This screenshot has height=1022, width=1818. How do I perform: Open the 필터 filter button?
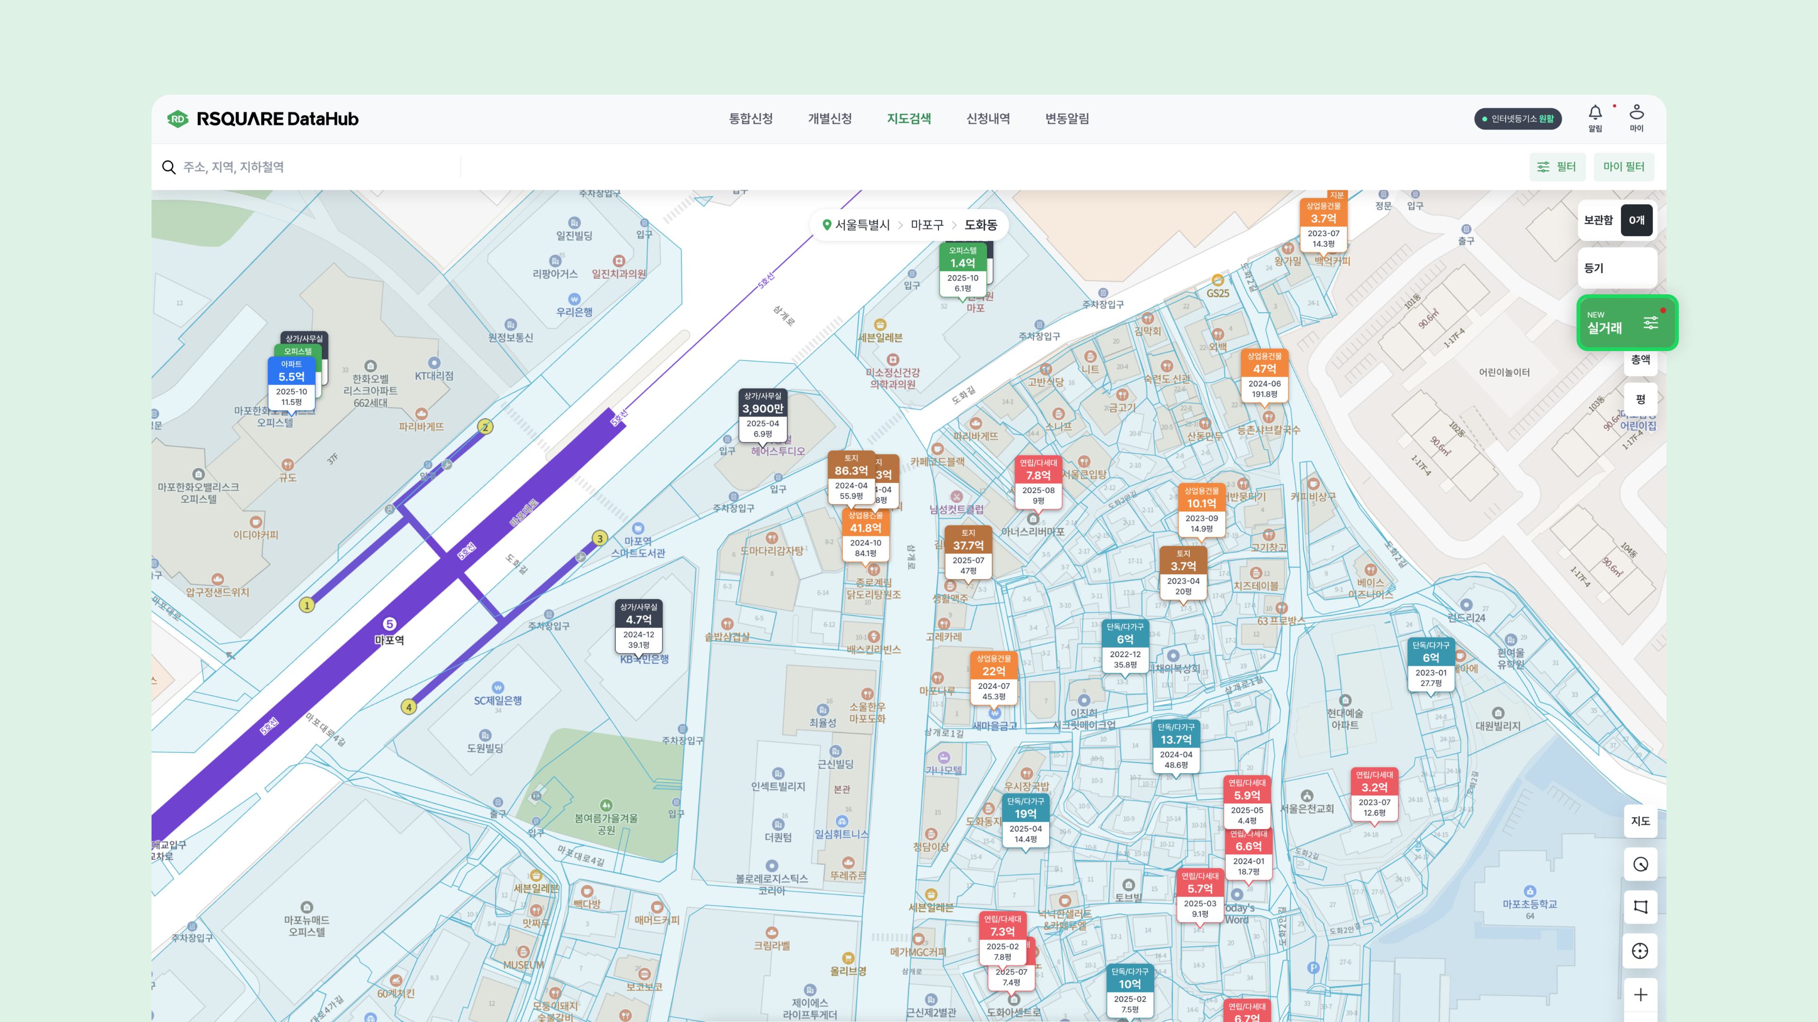pyautogui.click(x=1557, y=167)
